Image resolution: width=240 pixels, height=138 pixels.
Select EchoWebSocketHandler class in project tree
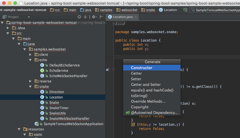pyautogui.click(x=68, y=76)
